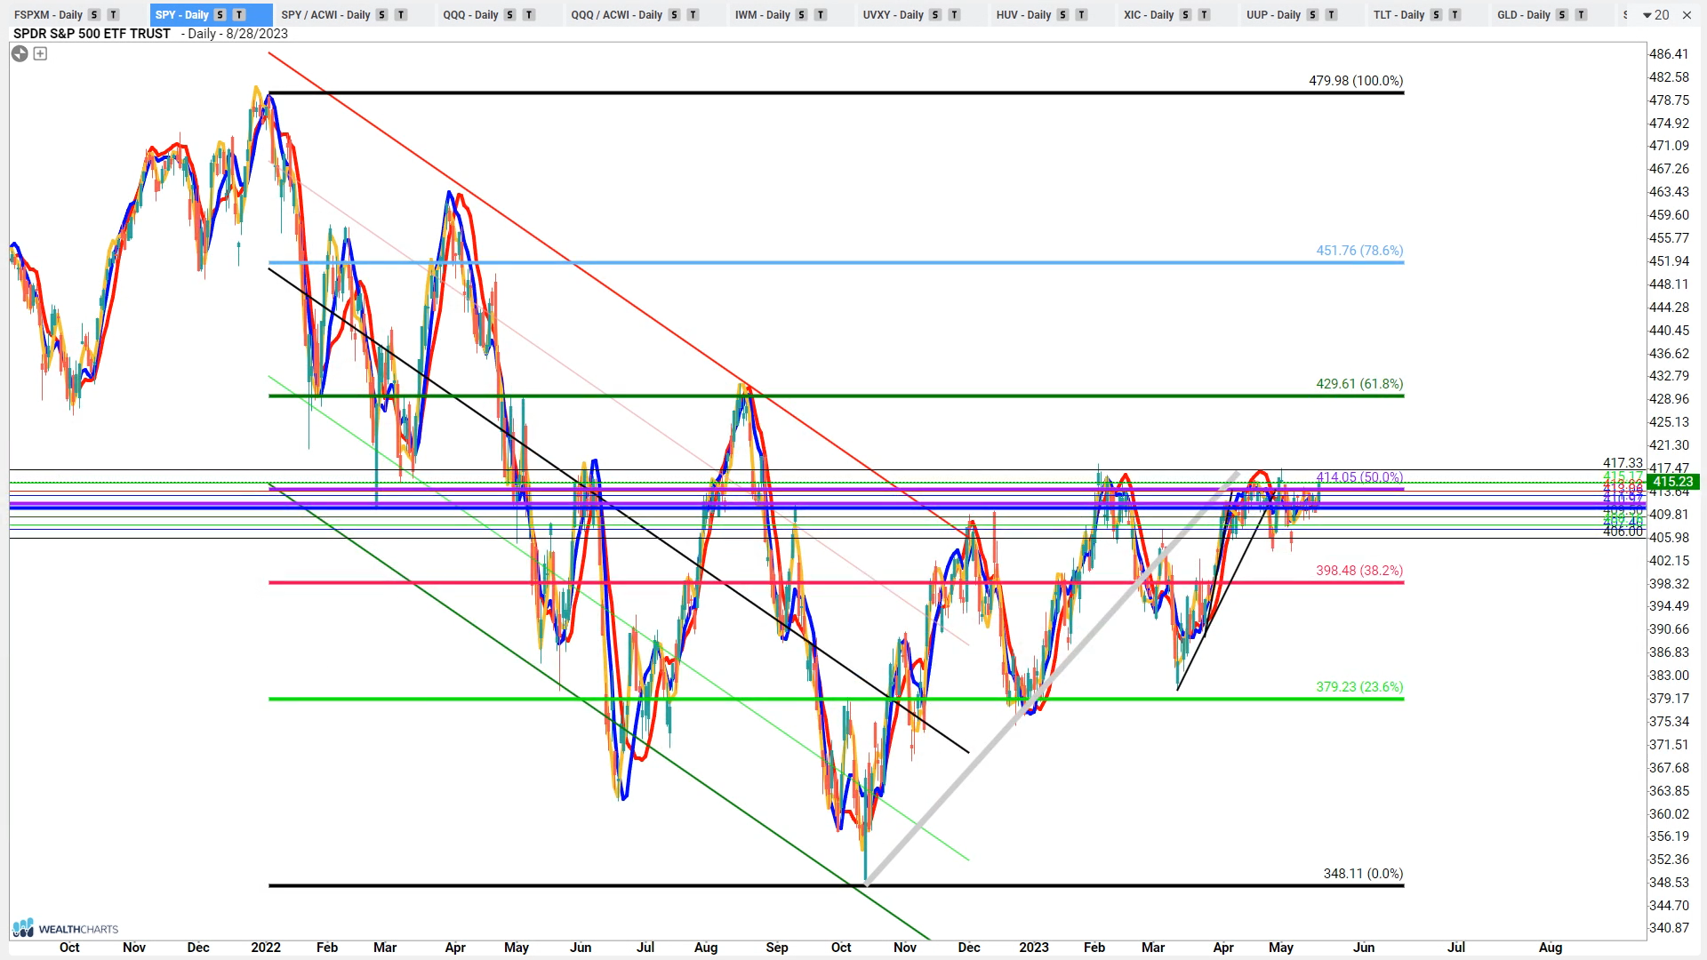The width and height of the screenshot is (1707, 960).
Task: Click the T icon on UVXY tab
Action: (x=954, y=15)
